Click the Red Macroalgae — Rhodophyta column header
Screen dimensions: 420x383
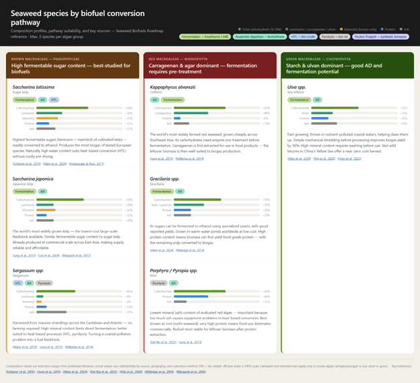[210, 65]
